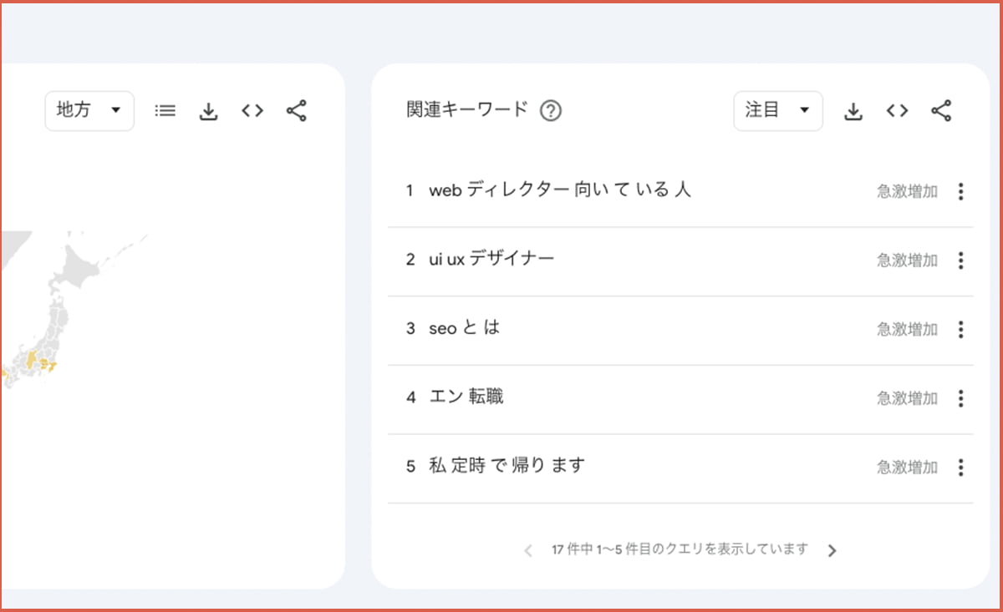Image resolution: width=1003 pixels, height=612 pixels.
Task: Open the 地方 region dropdown
Action: coord(89,110)
